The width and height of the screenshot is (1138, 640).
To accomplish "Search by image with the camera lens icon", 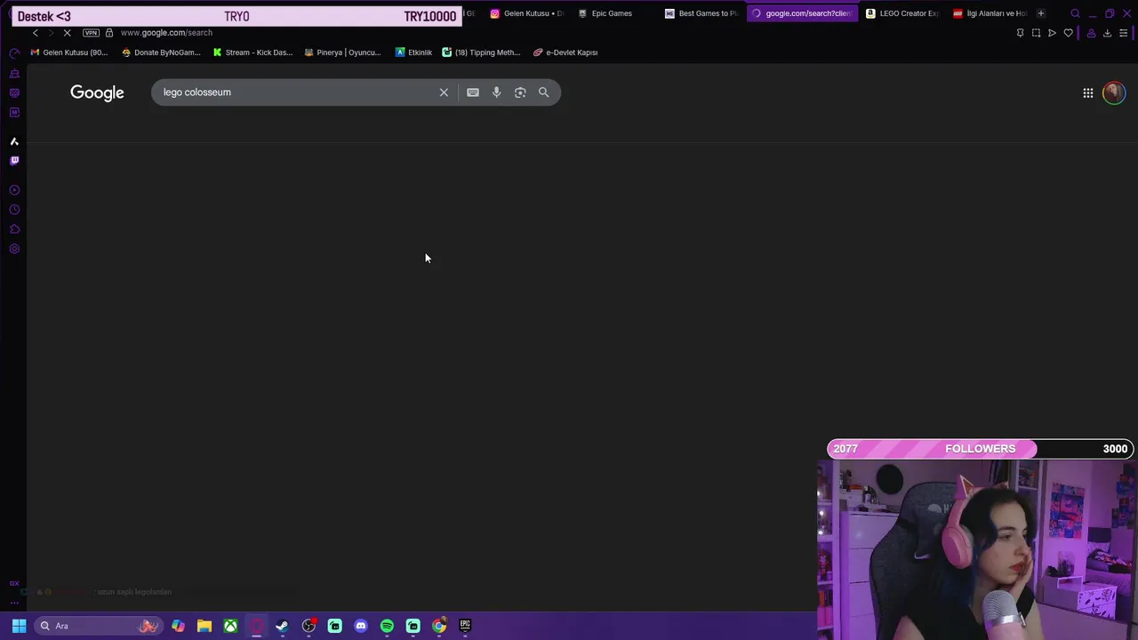I will tap(520, 92).
